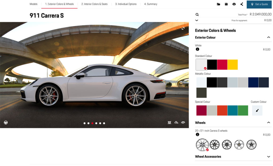Go to the fifth image carousel dot

100,123
